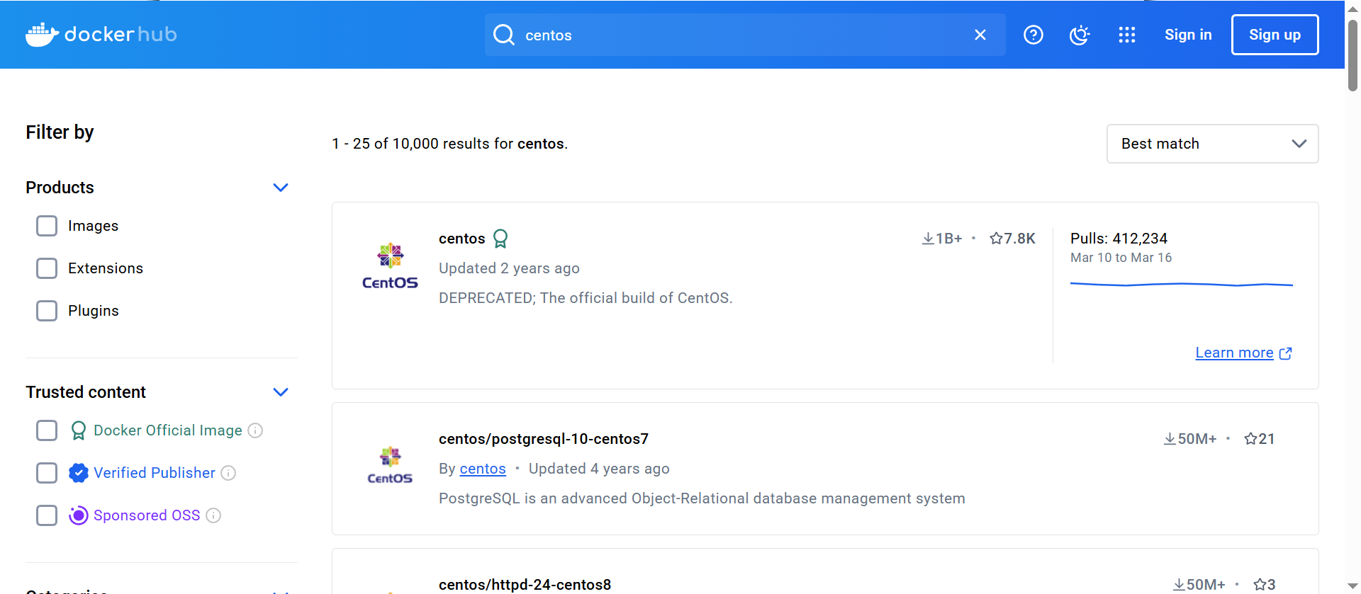The image size is (1361, 594).
Task: Check the Extensions filter checkbox
Action: tap(47, 268)
